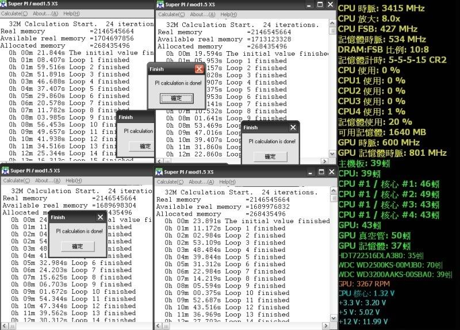Click the "+12 V: 11.99 V" voltage entry

click(363, 321)
